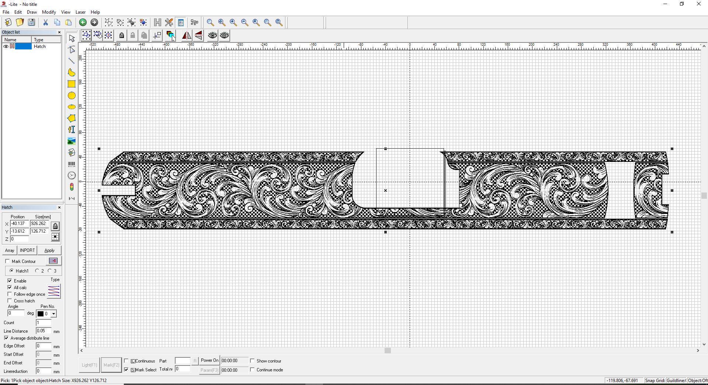Mirror the selection horizontally
The height and width of the screenshot is (385, 708).
coord(187,35)
